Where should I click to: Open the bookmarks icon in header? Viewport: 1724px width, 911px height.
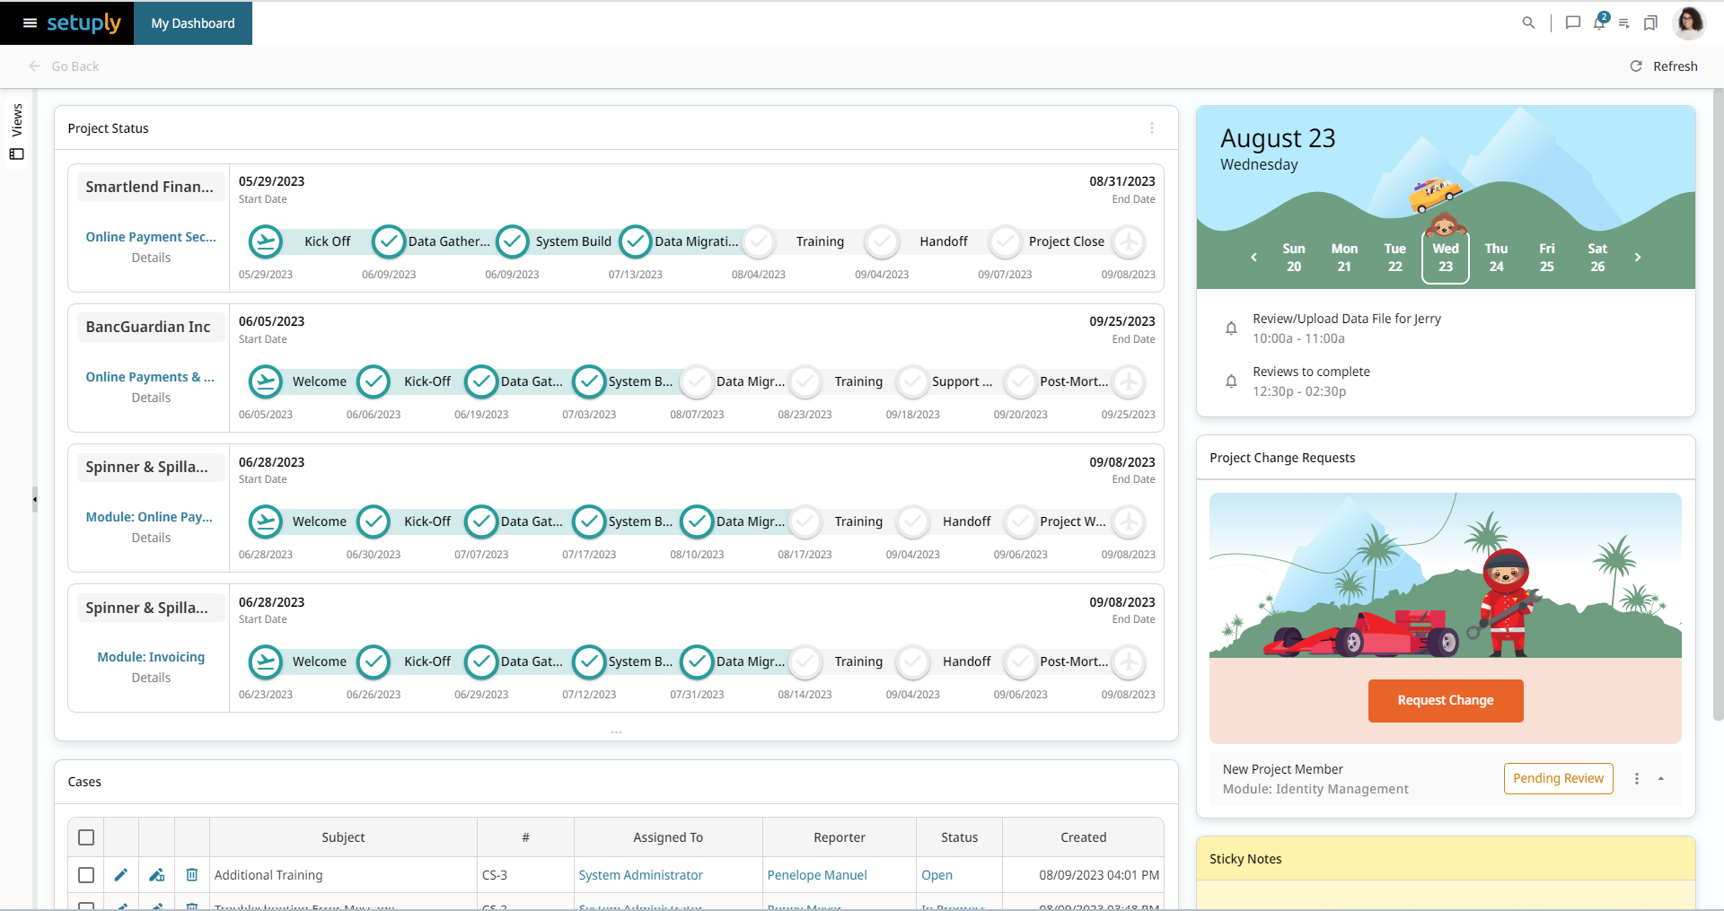(1650, 23)
